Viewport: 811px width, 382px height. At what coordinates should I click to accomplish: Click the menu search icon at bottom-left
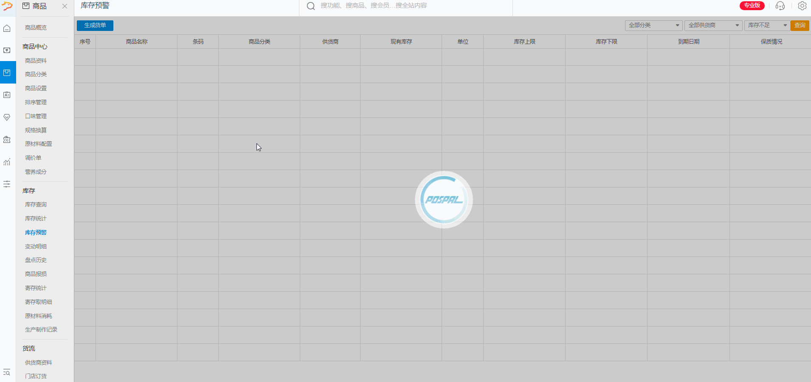click(x=7, y=372)
